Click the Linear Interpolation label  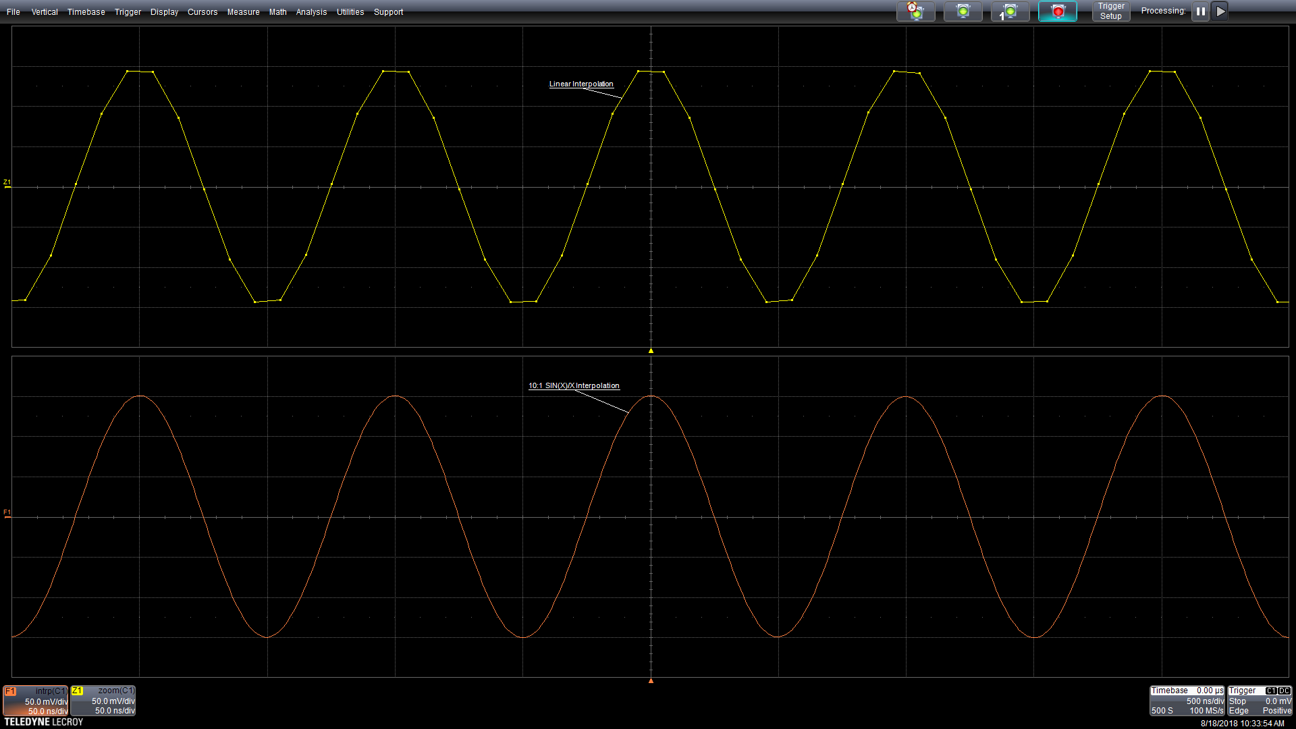[581, 84]
